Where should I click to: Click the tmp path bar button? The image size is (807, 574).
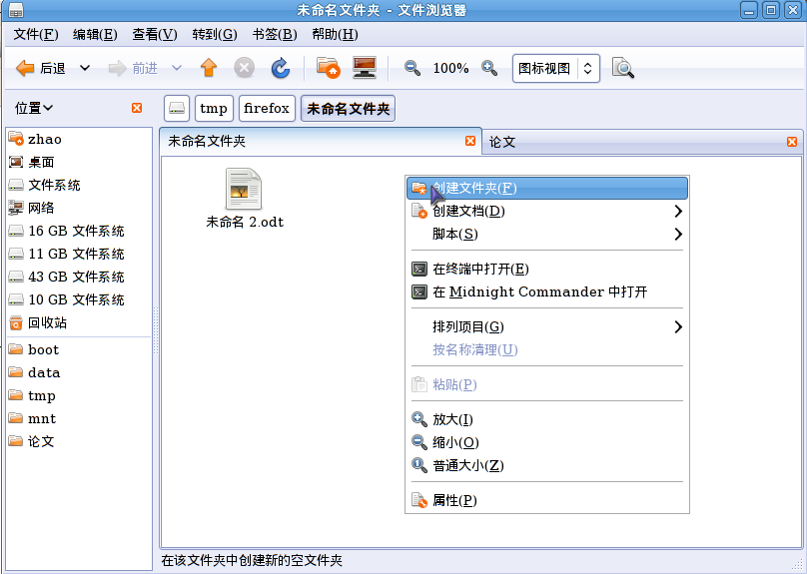click(214, 109)
